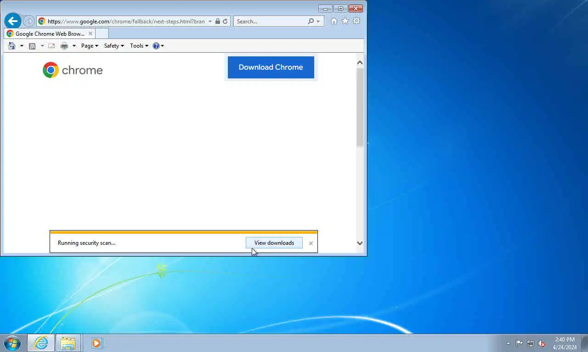Expand the Help dropdown arrow
This screenshot has width=588, height=352.
pos(162,46)
